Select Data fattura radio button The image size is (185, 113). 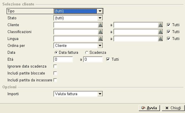[56, 53]
